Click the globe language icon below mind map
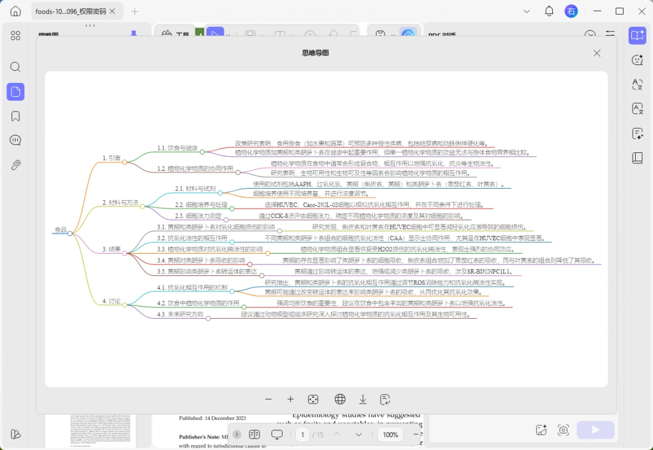653x450 pixels. [x=340, y=399]
